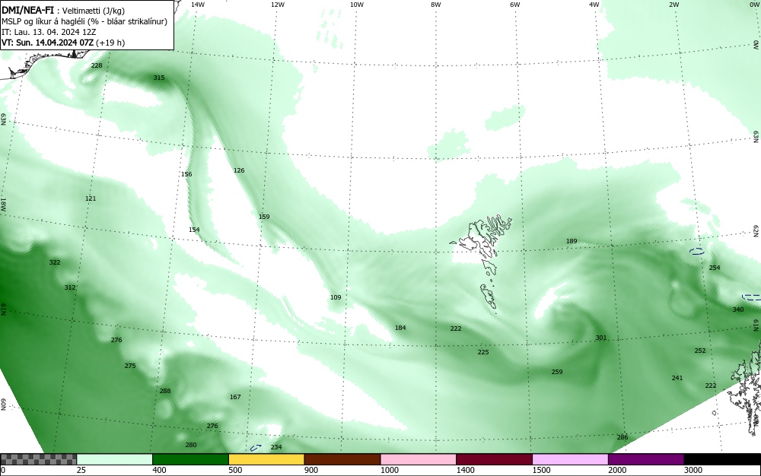Click the value 228 near the coast
The image size is (761, 476).
pos(97,65)
